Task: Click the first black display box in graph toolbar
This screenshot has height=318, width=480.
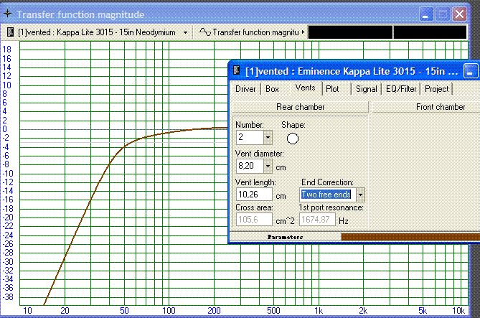Action: tap(350, 32)
